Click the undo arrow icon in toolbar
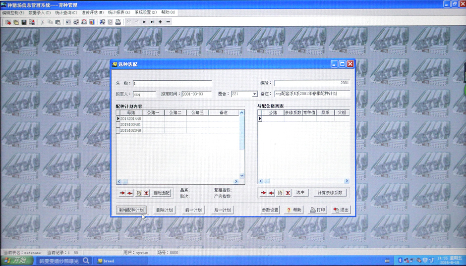The width and height of the screenshot is (466, 266). [x=68, y=22]
